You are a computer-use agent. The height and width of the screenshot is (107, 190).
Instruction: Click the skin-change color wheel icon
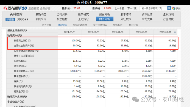[x=174, y=8]
